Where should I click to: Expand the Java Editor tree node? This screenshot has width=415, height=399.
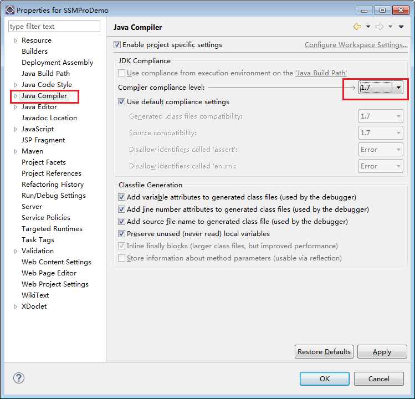16,107
